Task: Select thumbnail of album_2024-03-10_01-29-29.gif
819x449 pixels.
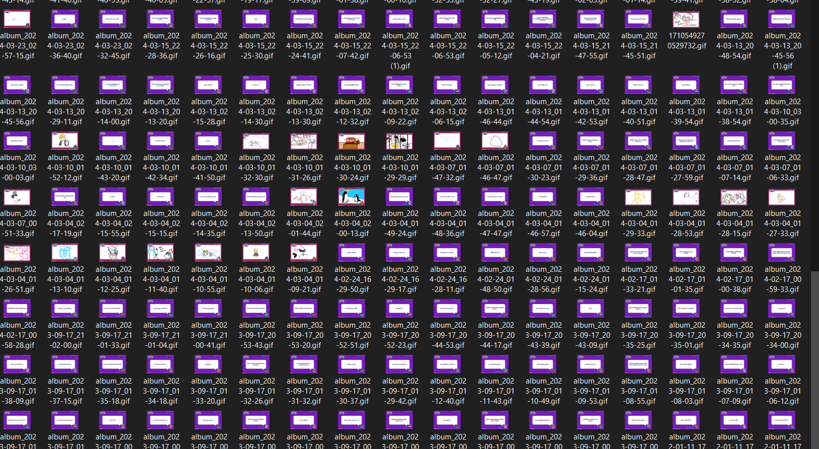Action: click(399, 141)
